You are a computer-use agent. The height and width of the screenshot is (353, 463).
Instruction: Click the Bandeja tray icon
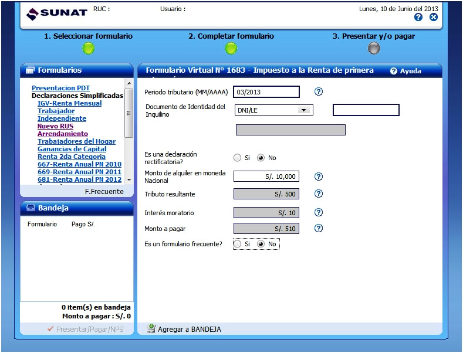click(31, 208)
